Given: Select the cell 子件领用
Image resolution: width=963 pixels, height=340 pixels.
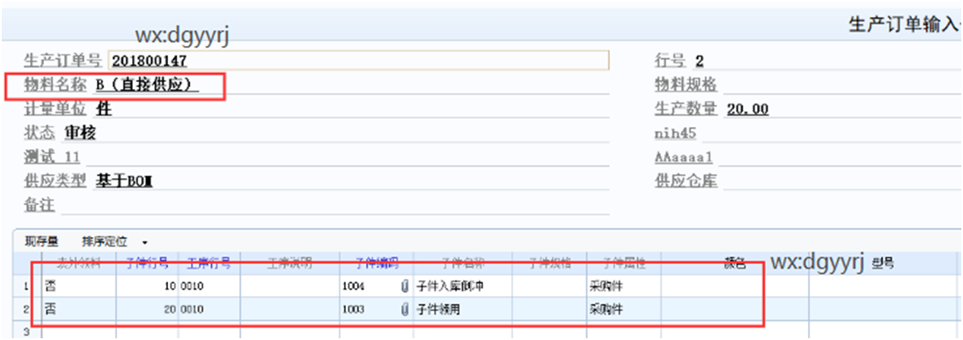Looking at the screenshot, I should tap(463, 310).
